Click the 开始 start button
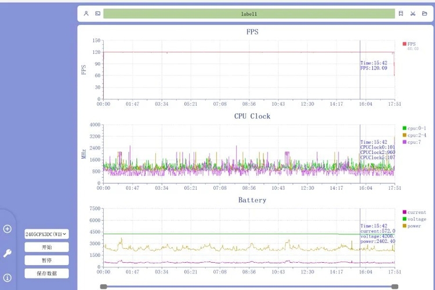Viewport: 435px width, 290px height. (x=46, y=247)
